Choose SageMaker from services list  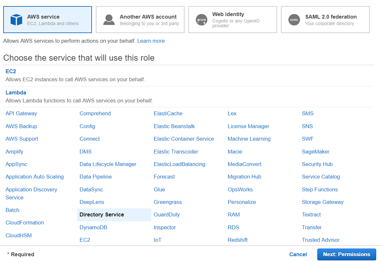click(315, 152)
